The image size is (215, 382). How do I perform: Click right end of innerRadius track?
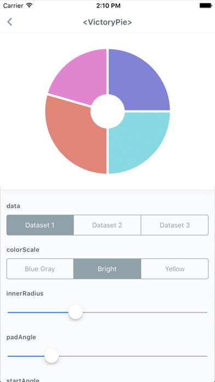coord(206,312)
